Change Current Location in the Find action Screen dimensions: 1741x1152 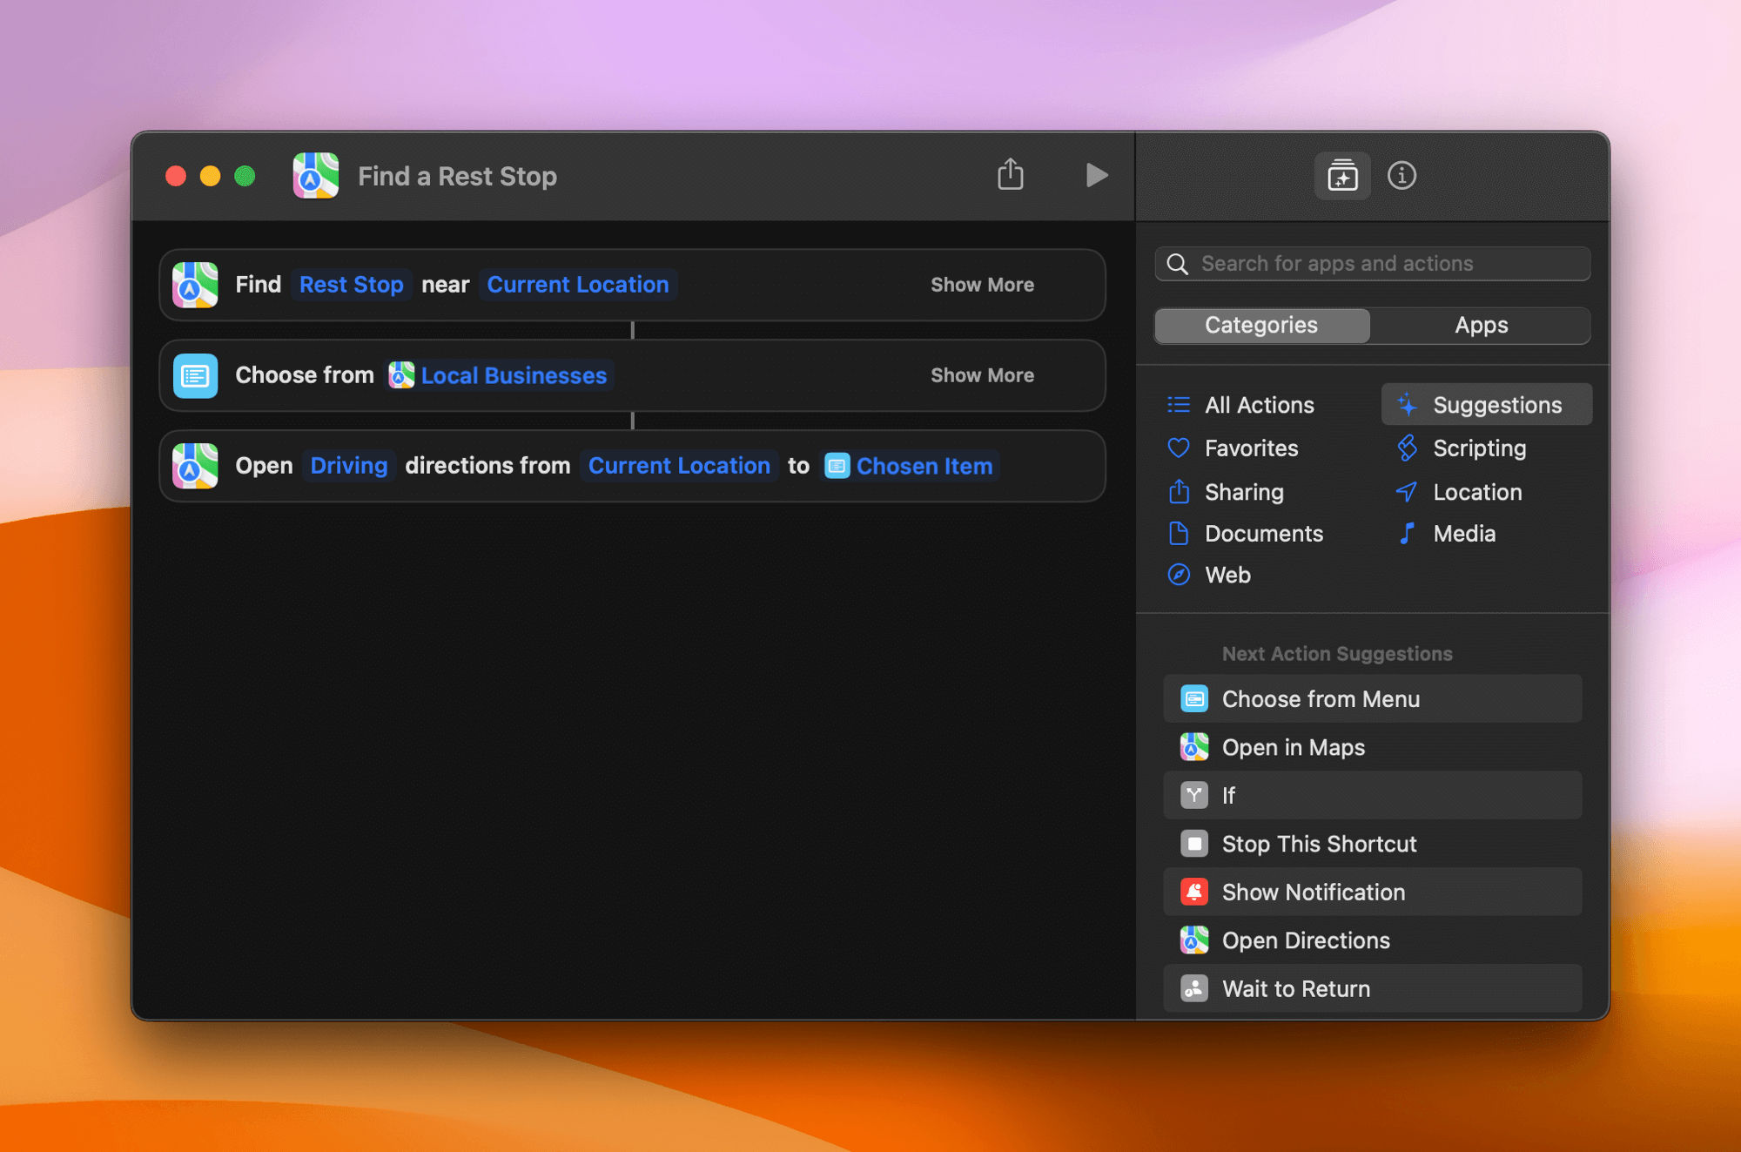pyautogui.click(x=578, y=285)
